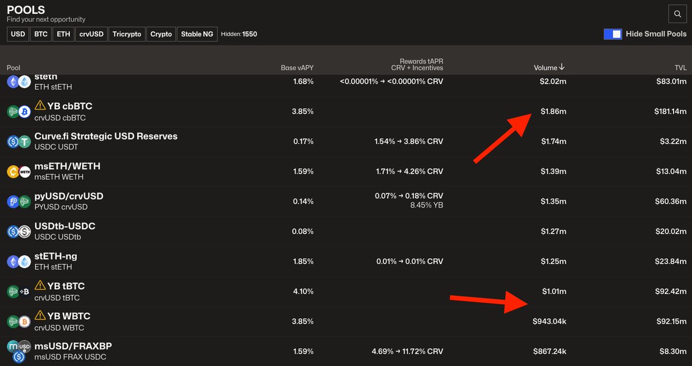This screenshot has height=366, width=692.
Task: Click the $23.84m TVL value
Action: pos(671,261)
